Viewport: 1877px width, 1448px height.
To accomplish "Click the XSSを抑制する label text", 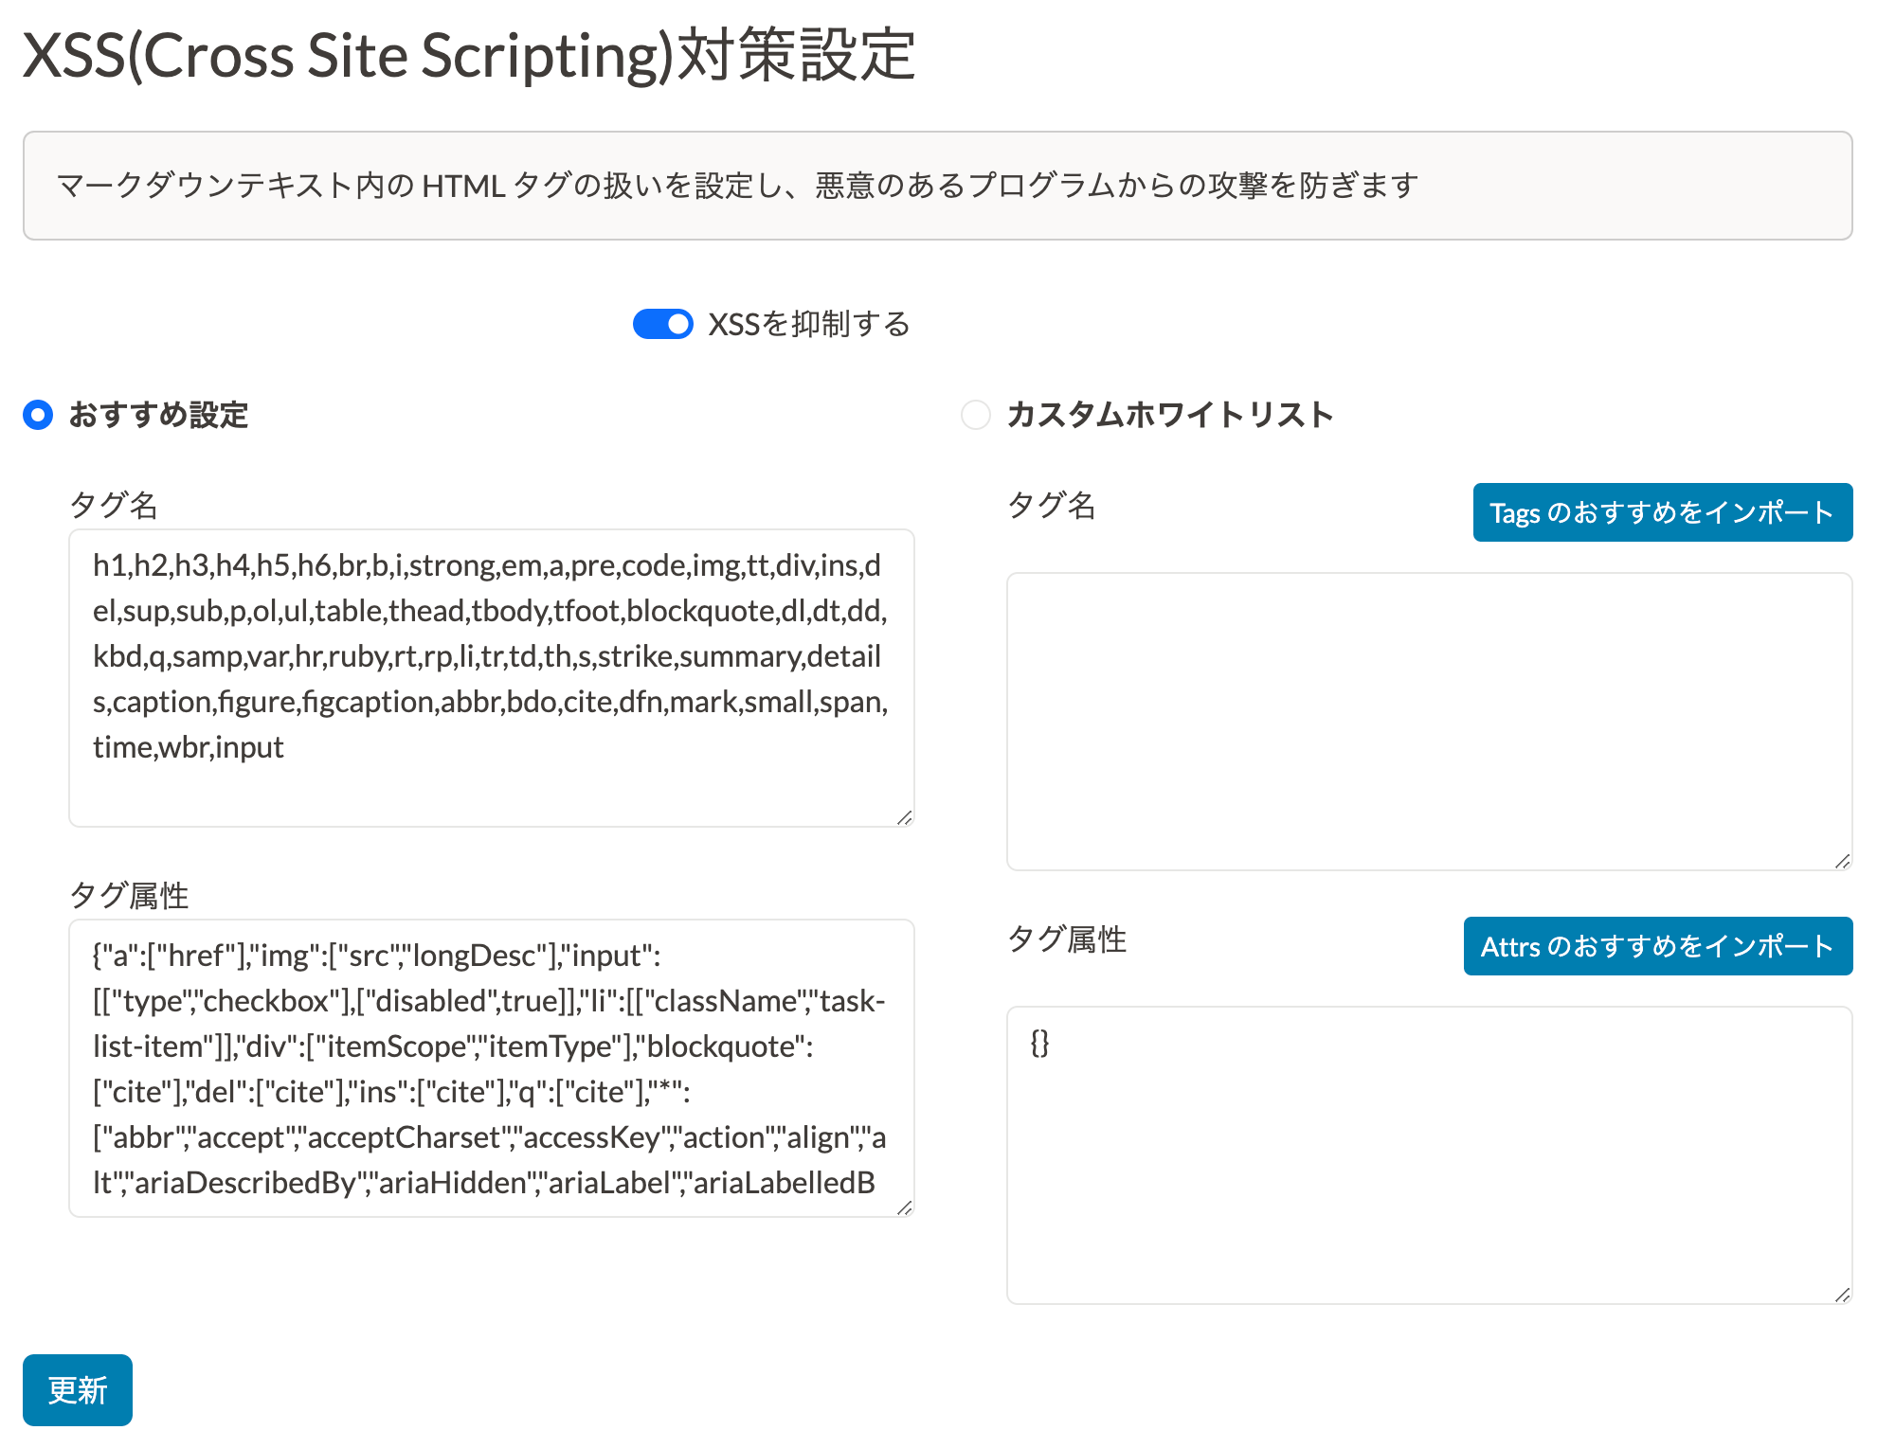I will tap(809, 324).
